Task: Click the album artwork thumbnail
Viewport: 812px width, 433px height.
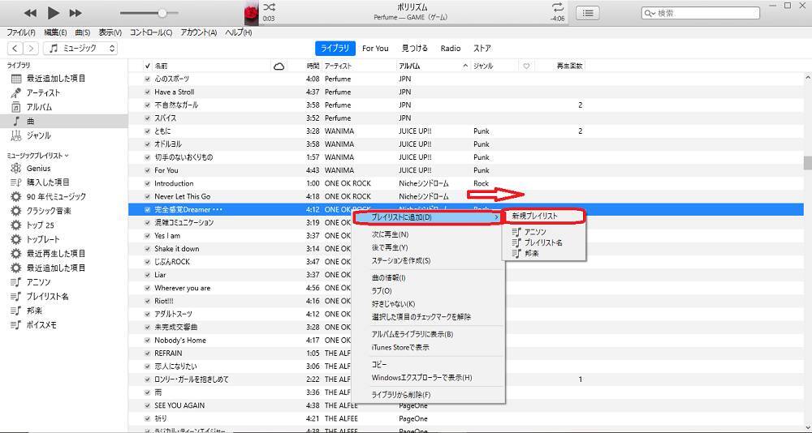Action: point(252,13)
